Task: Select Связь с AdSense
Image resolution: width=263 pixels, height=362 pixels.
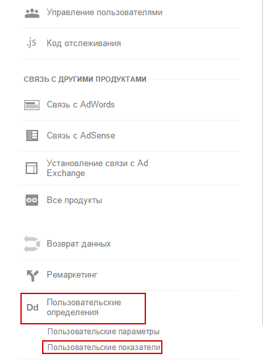Action: point(81,135)
